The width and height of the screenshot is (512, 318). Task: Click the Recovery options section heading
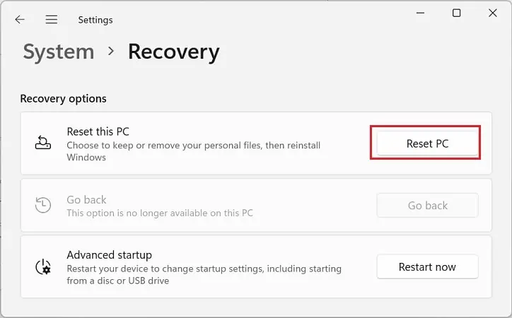click(x=63, y=98)
